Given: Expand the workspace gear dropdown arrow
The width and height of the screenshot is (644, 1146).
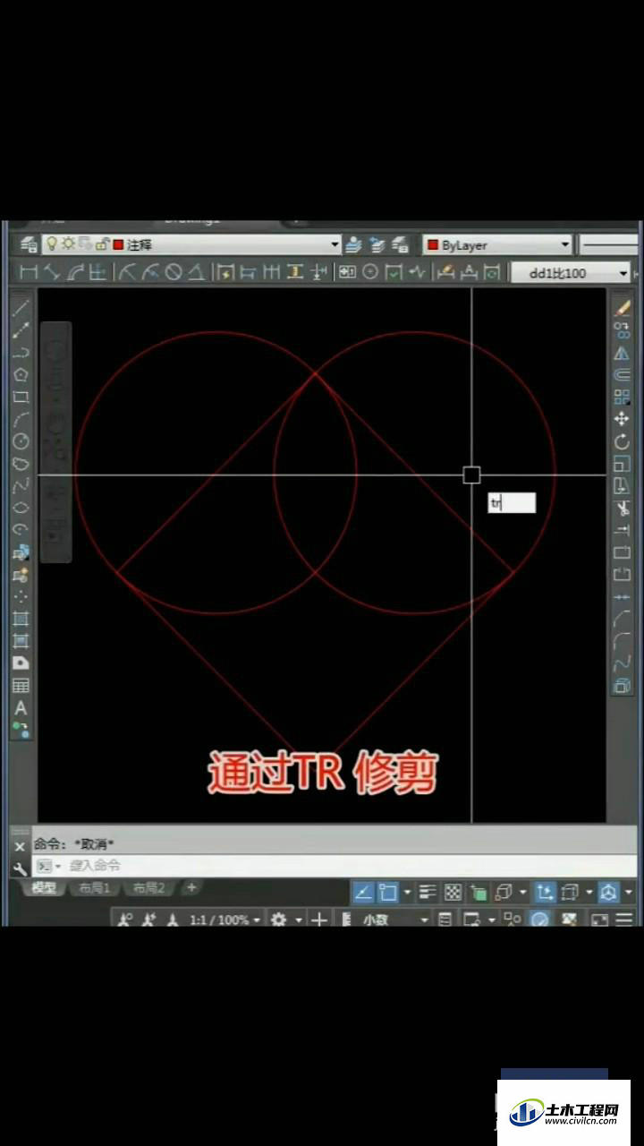Looking at the screenshot, I should 299,919.
